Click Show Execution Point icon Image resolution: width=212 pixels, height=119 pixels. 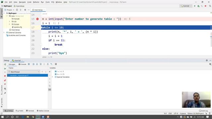click(x=29, y=64)
